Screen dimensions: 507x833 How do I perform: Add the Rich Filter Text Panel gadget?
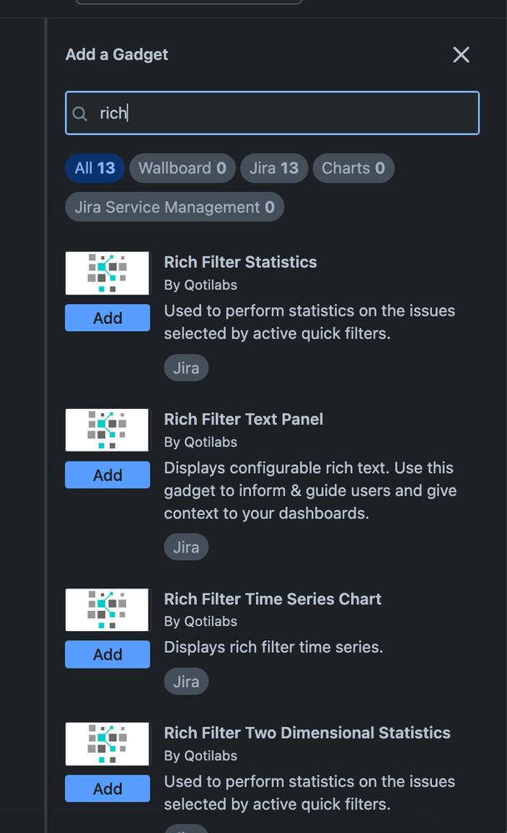click(x=108, y=475)
